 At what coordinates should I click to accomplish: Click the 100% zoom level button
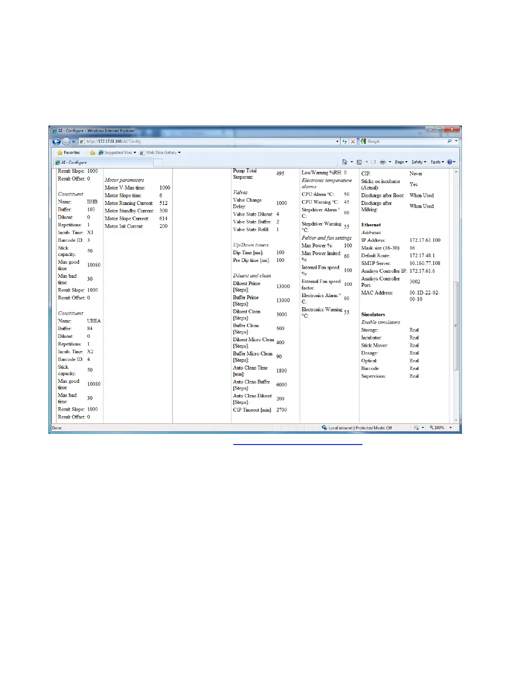[x=437, y=428]
